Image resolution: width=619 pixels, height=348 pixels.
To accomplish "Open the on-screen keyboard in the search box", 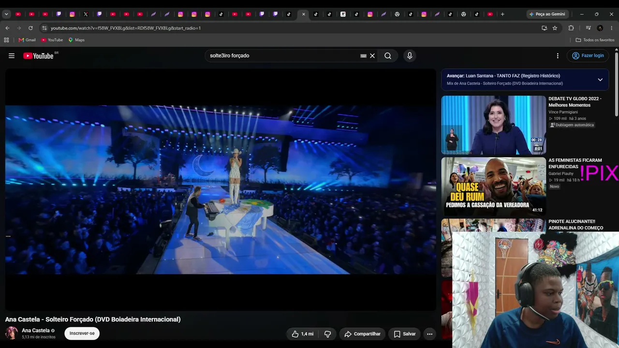I will [363, 56].
